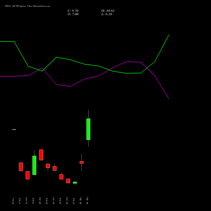Click the red candle above 20 Feb
Screen dimensions: 211x211
(41, 155)
